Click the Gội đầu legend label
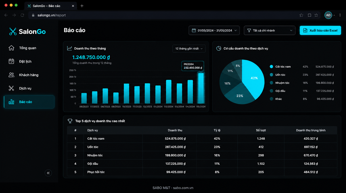Screen dimensions: 346x193 pyautogui.click(x=280, y=91)
